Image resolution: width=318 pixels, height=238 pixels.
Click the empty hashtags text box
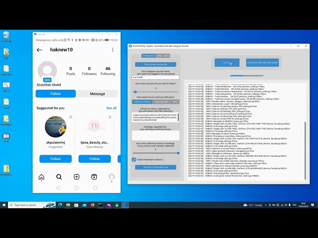tap(156, 135)
